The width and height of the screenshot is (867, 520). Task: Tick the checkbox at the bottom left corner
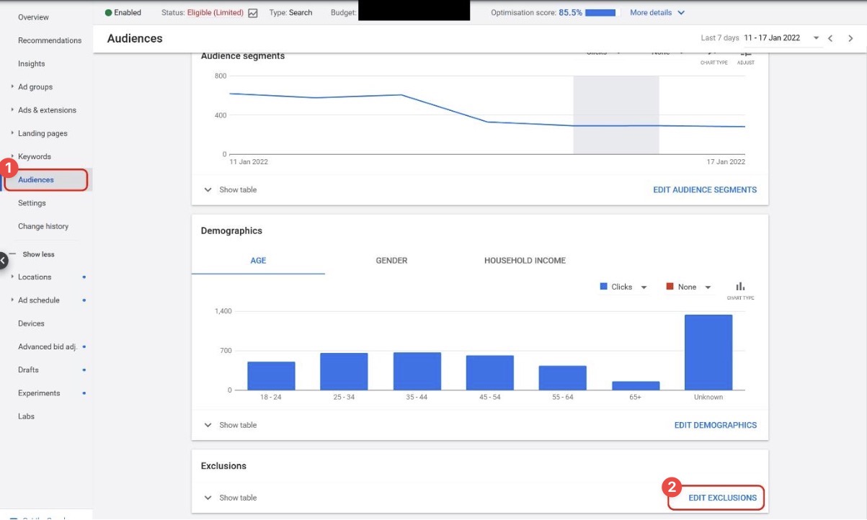(13, 517)
